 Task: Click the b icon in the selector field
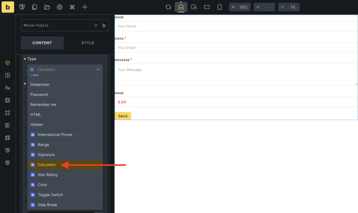104,25
